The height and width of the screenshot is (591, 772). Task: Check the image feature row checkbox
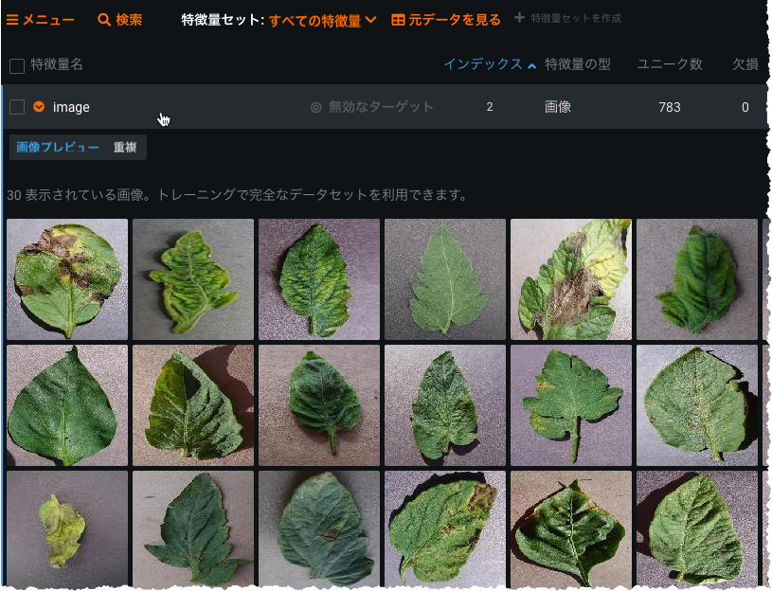pos(17,107)
